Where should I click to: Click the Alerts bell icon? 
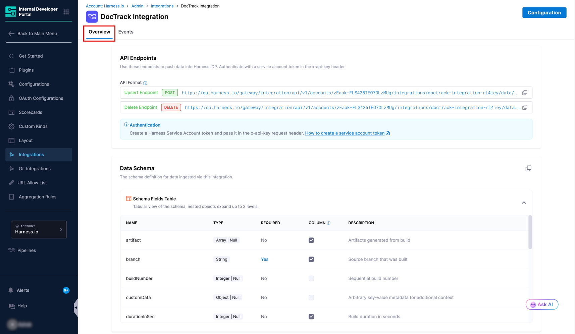point(11,290)
